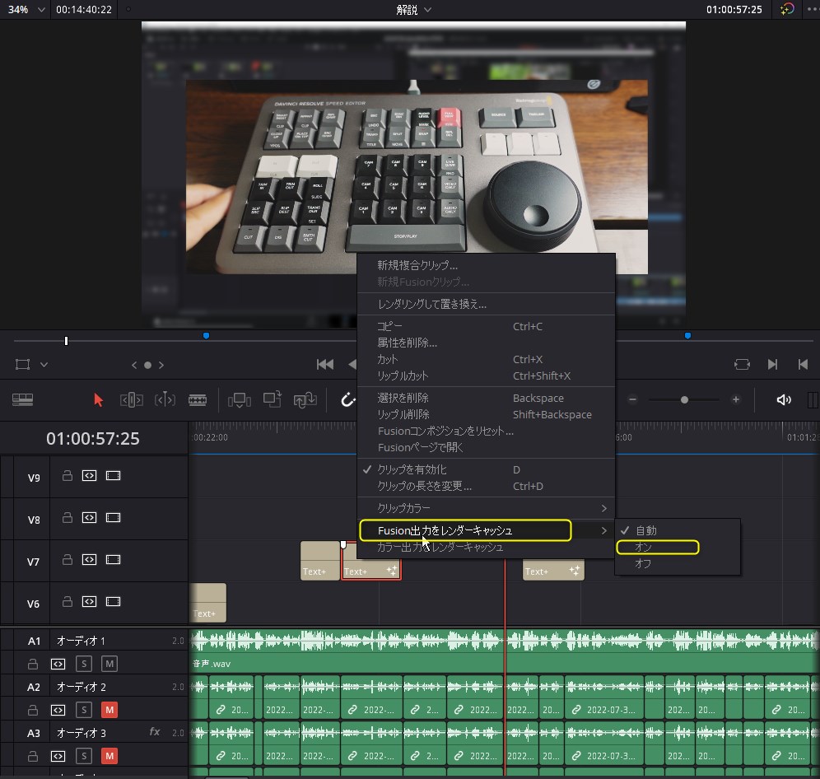Click the zoom out minus button
820x779 pixels.
[632, 399]
